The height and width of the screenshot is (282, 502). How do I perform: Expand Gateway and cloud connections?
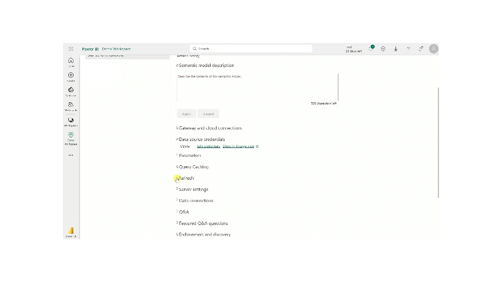210,128
